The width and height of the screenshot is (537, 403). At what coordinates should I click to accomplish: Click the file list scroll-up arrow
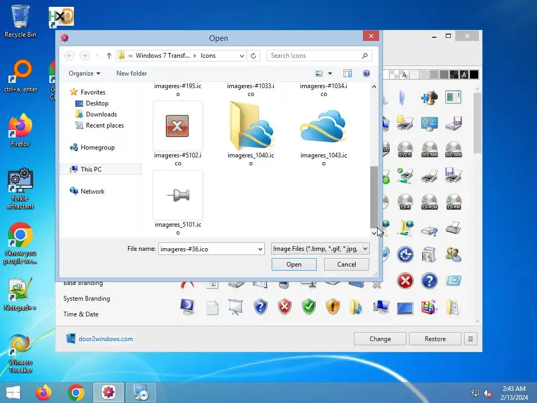pos(374,87)
